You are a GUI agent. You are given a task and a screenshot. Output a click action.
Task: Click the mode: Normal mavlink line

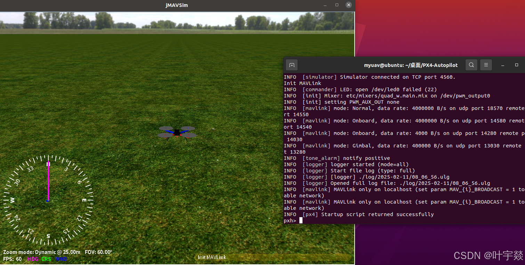404,111
